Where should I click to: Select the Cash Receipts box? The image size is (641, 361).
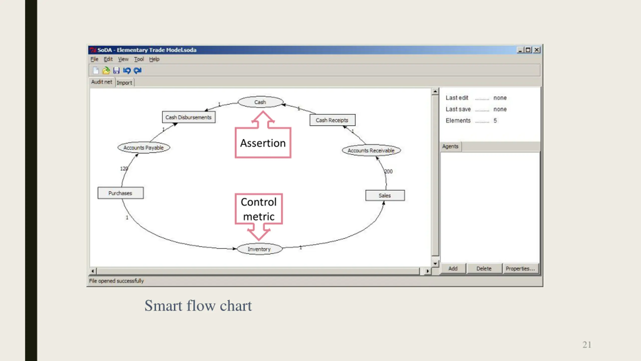tap(332, 120)
